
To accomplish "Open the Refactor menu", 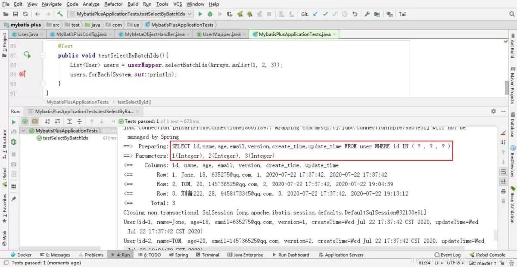I will [x=113, y=4].
